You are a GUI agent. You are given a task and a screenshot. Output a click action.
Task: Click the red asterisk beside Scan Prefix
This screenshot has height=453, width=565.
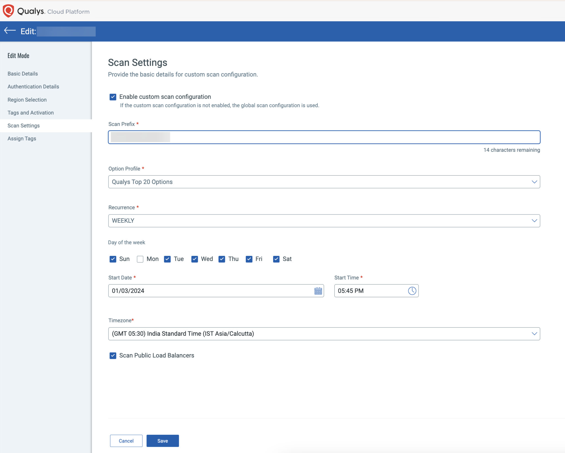(x=137, y=124)
